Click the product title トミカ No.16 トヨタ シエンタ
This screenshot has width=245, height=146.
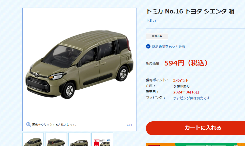(x=190, y=11)
